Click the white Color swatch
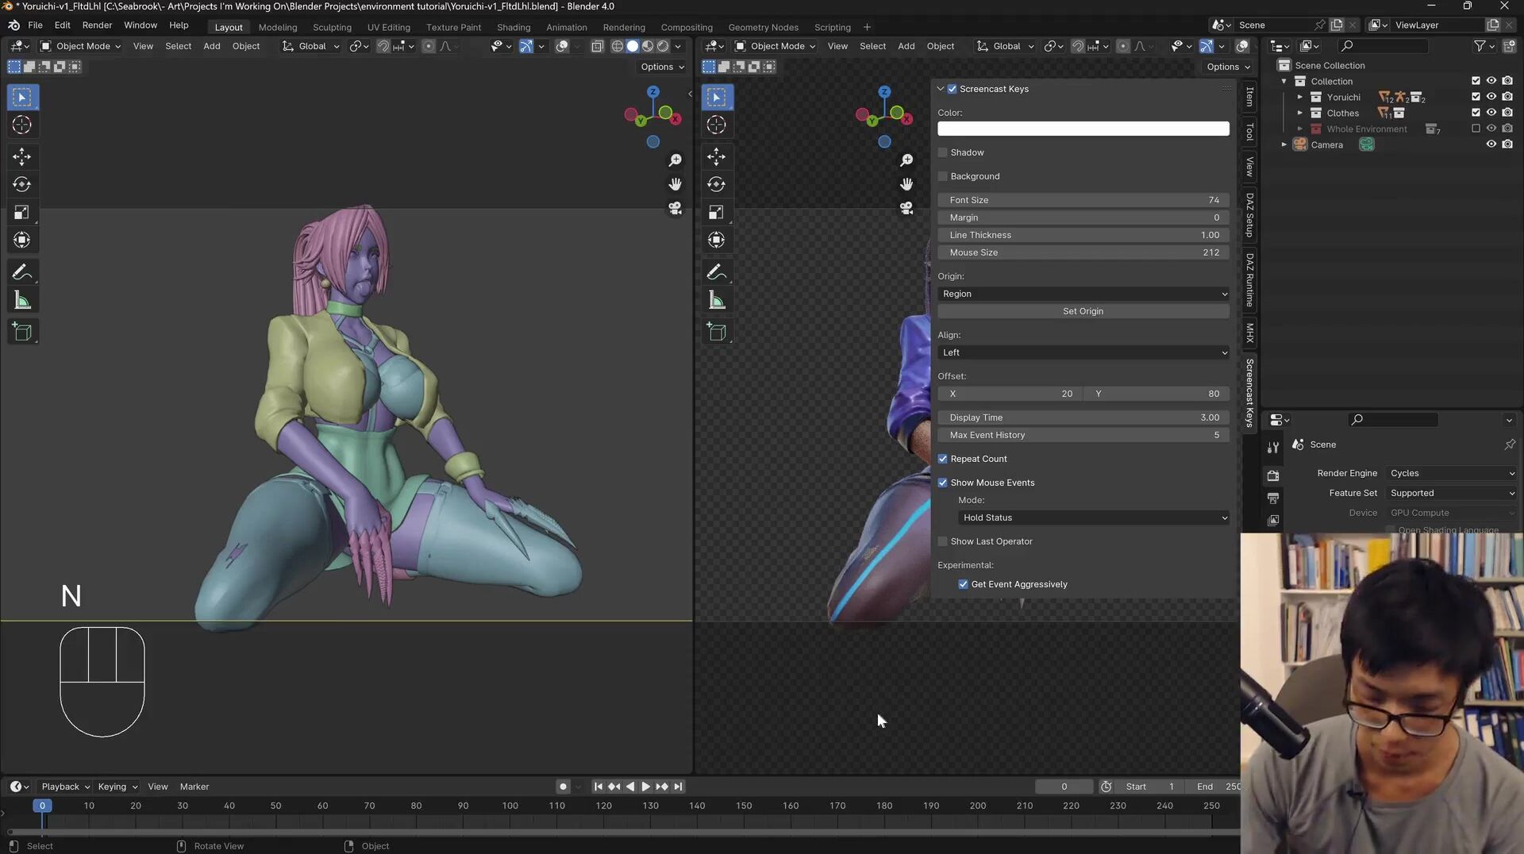This screenshot has height=854, width=1524. click(x=1083, y=129)
